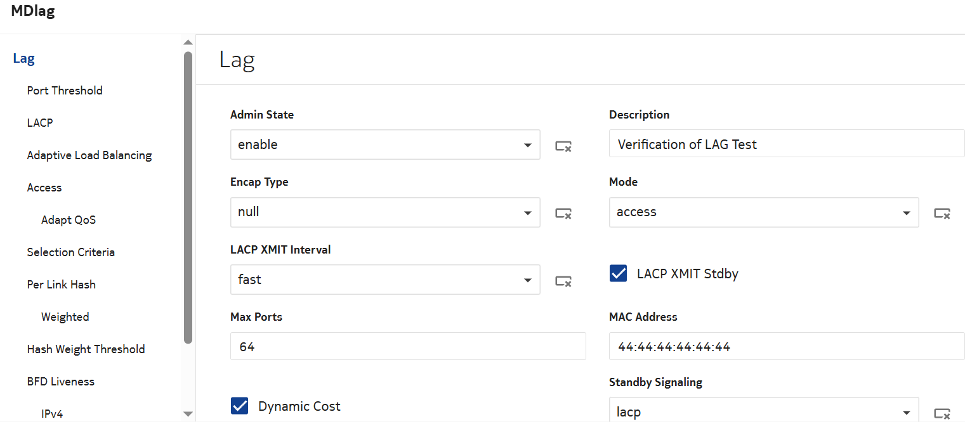Toggle the Dynamic Cost checkbox
The width and height of the screenshot is (965, 426).
click(x=239, y=406)
